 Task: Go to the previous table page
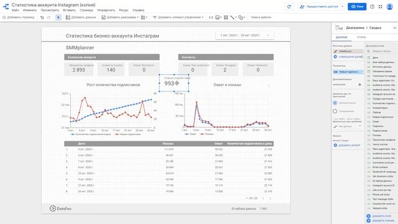[263, 198]
